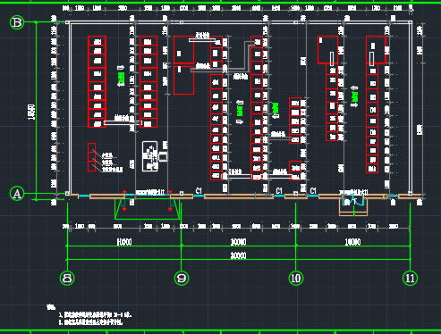Select the cyan door swing symbol on wall A

coord(353,201)
